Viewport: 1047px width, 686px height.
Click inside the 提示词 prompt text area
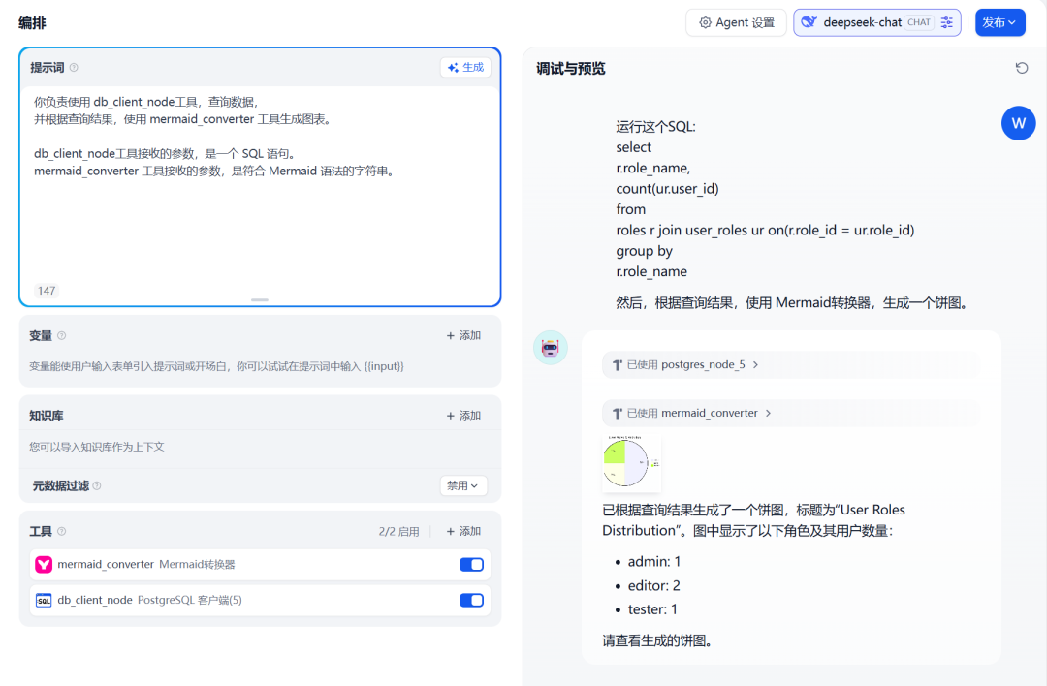(260, 213)
